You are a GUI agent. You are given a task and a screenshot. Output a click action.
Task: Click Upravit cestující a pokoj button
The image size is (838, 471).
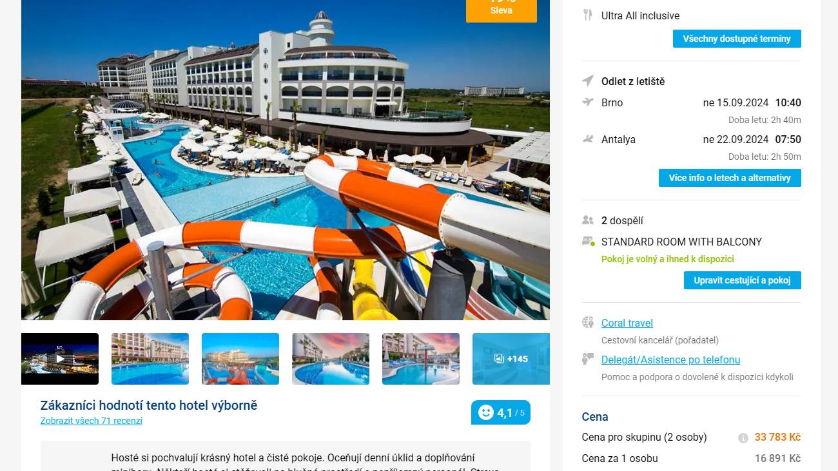[743, 280]
